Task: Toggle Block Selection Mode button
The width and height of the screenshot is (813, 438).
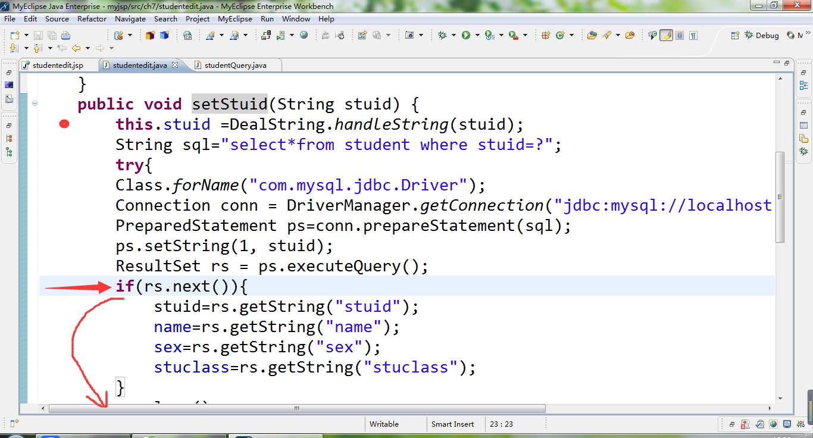Action: tap(679, 35)
